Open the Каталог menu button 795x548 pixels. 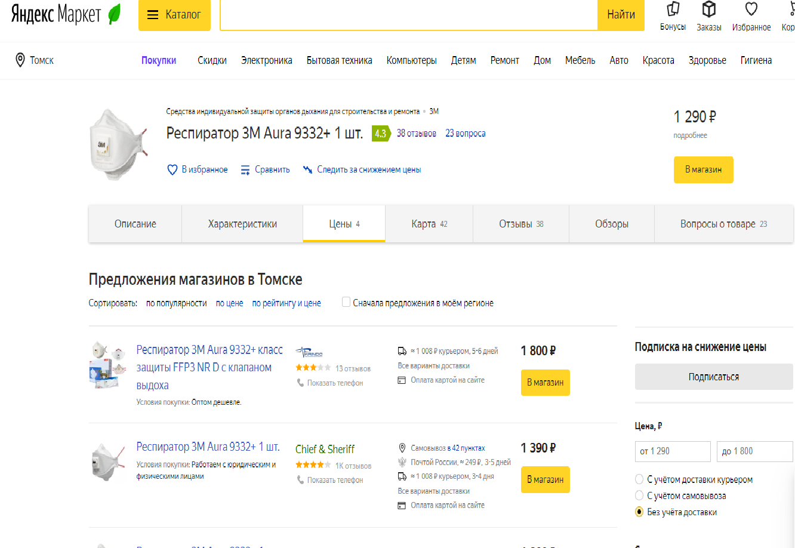point(174,15)
